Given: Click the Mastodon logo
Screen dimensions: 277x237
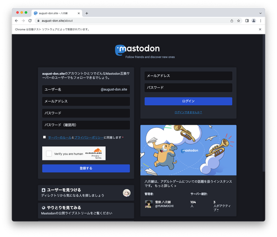Looking at the screenshot, I should coord(137,50).
